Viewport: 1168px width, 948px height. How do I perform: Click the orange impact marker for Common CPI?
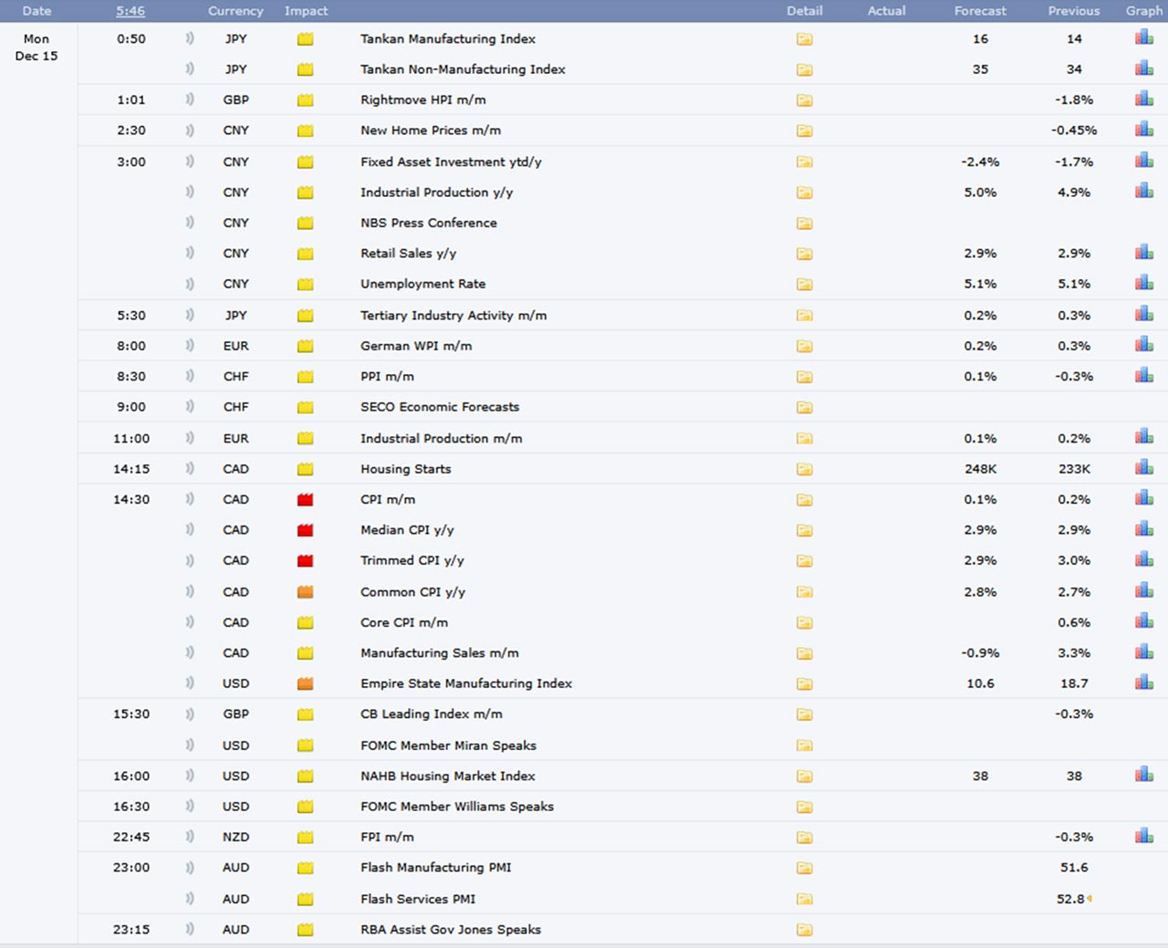click(x=306, y=592)
